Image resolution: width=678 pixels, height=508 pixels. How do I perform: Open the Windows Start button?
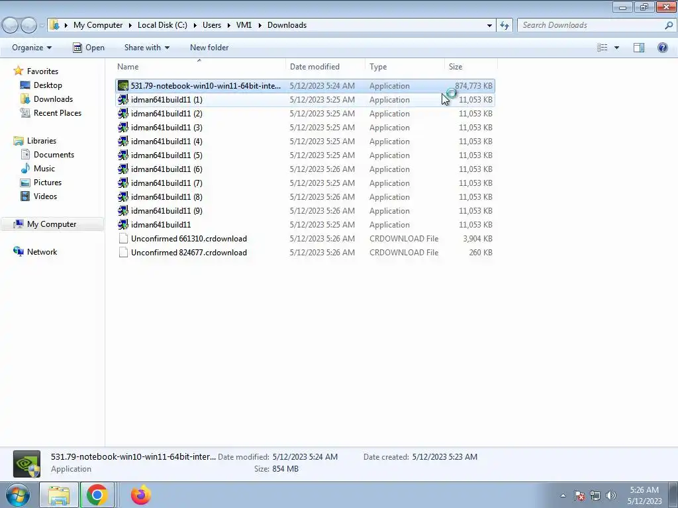17,495
